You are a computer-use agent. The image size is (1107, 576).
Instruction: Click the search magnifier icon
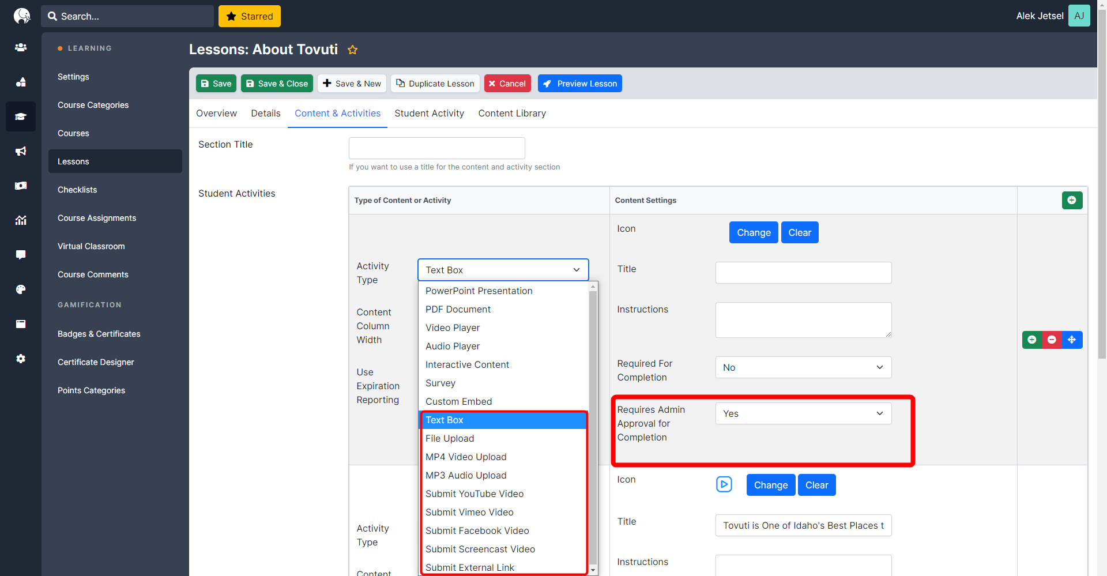52,16
